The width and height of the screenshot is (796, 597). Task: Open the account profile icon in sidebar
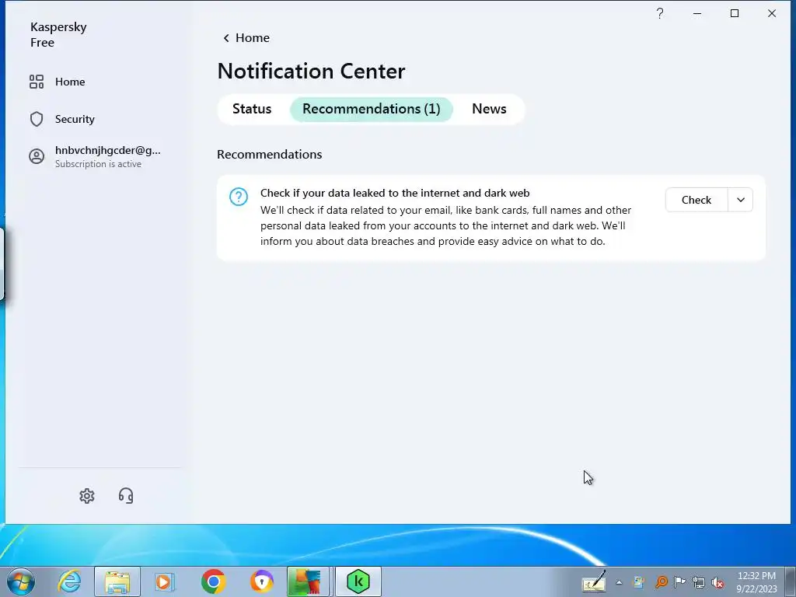point(37,156)
